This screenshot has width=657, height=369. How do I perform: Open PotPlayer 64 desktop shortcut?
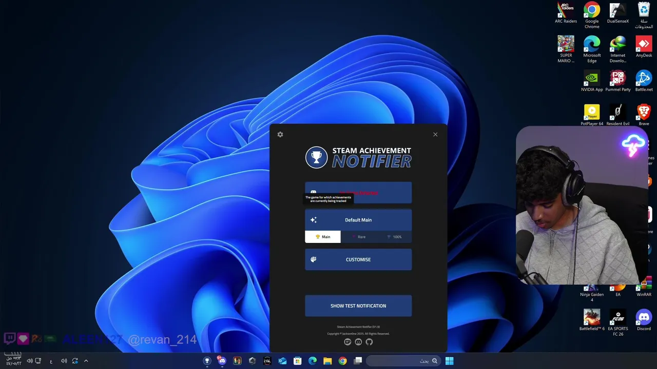(x=592, y=115)
